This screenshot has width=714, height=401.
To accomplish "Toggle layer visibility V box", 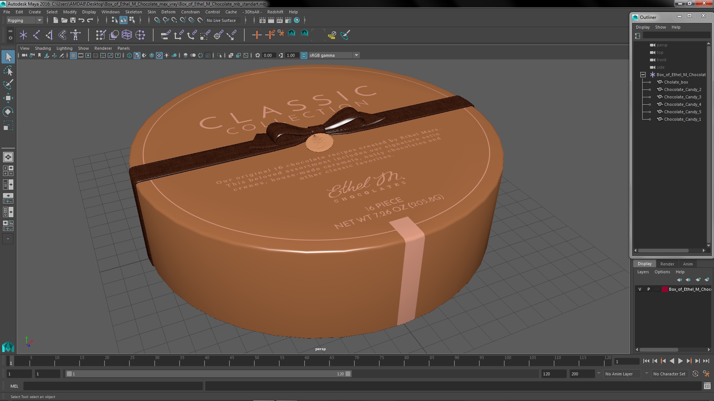I will click(640, 289).
